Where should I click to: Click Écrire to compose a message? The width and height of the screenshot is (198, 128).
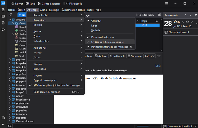click(x=30, y=4)
